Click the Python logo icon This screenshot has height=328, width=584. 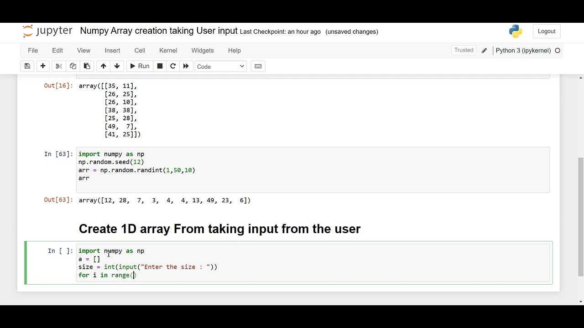(x=516, y=31)
